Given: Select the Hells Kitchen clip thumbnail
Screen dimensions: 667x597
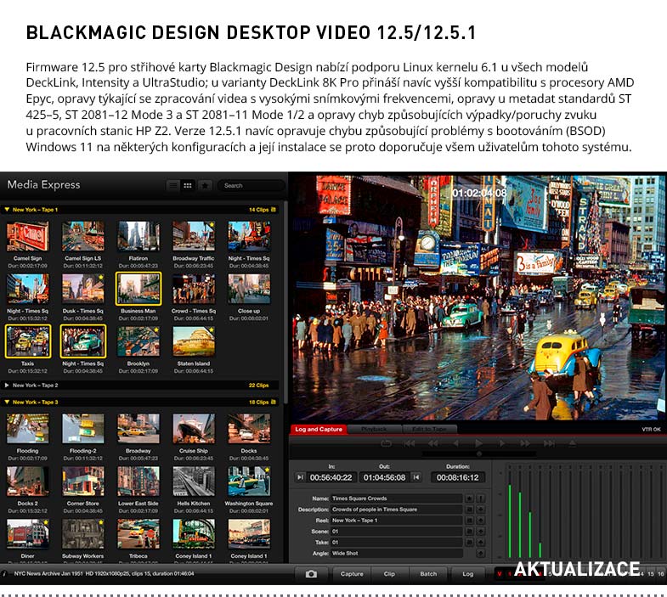Looking at the screenshot, I should [194, 482].
